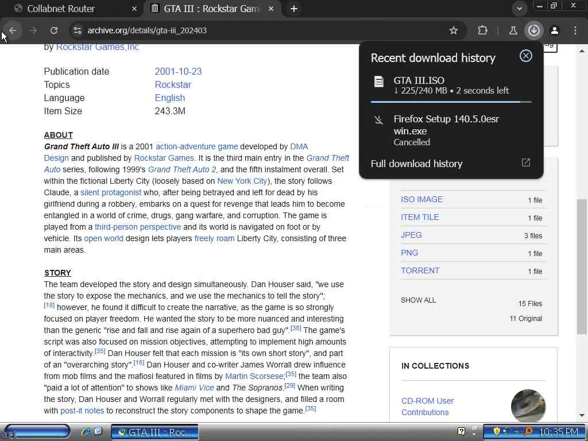This screenshot has height=441, width=588.
Task: Go back to the previous page
Action: [x=13, y=30]
